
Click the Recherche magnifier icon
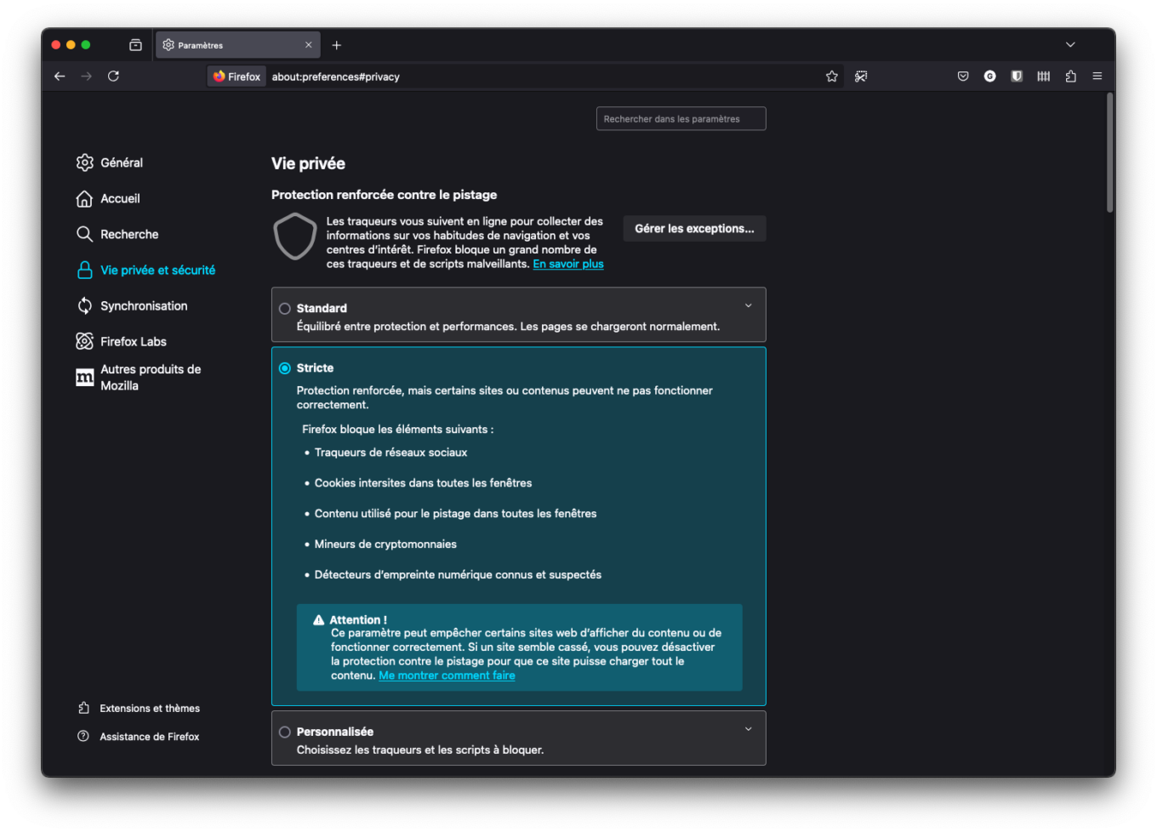pyautogui.click(x=84, y=234)
